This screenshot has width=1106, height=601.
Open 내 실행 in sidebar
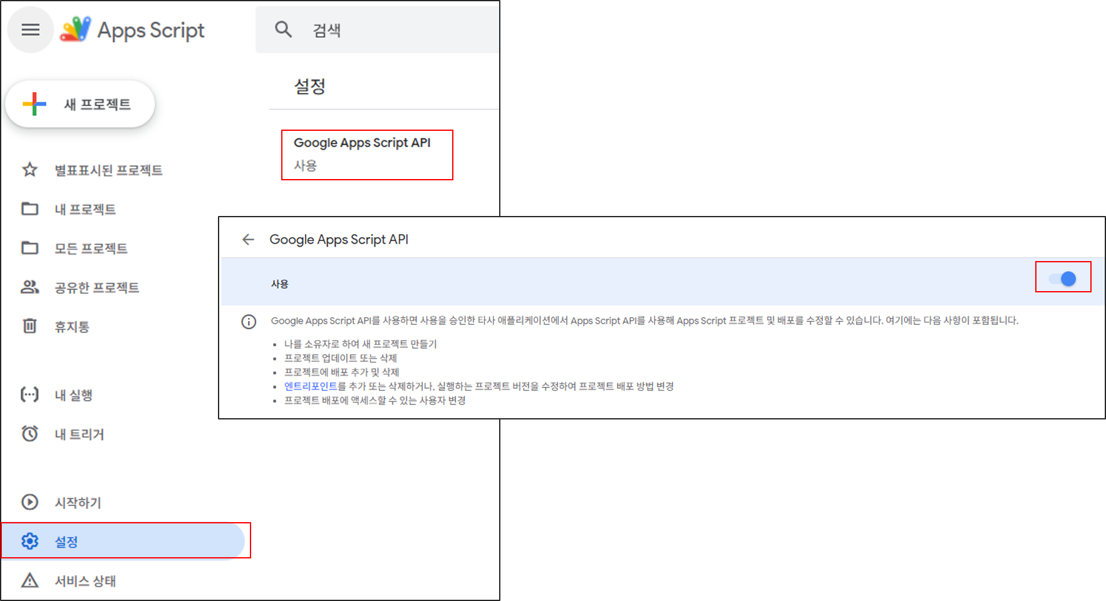coord(73,395)
